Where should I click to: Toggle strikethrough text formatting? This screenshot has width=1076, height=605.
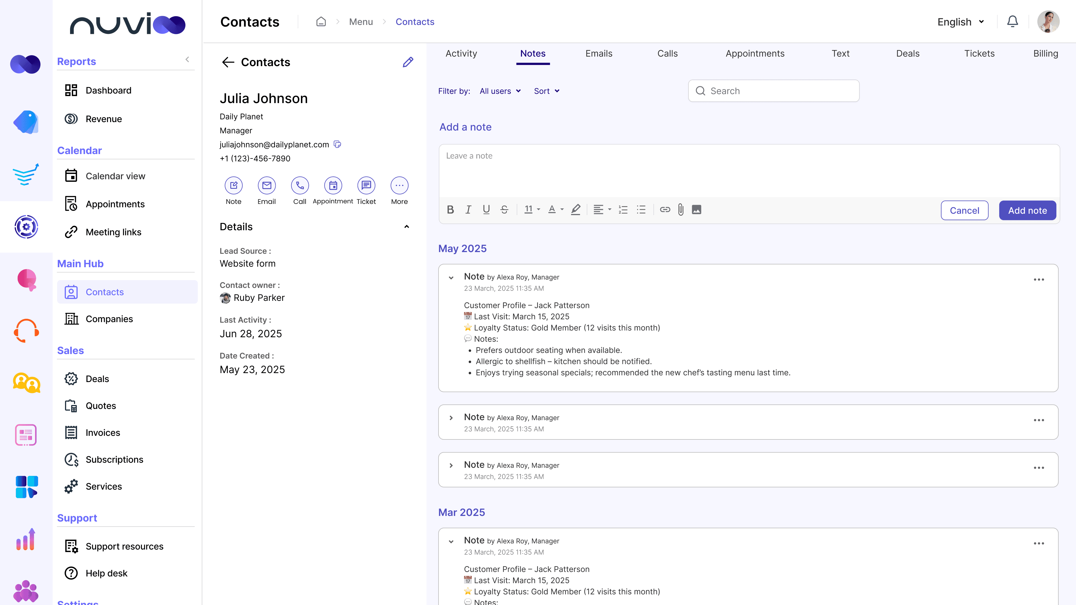click(x=504, y=210)
